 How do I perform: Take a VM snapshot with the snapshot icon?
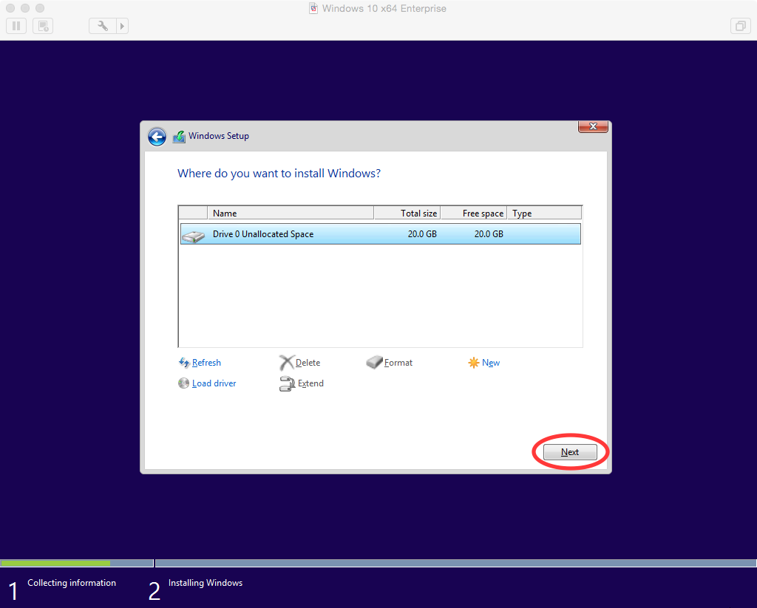click(43, 26)
